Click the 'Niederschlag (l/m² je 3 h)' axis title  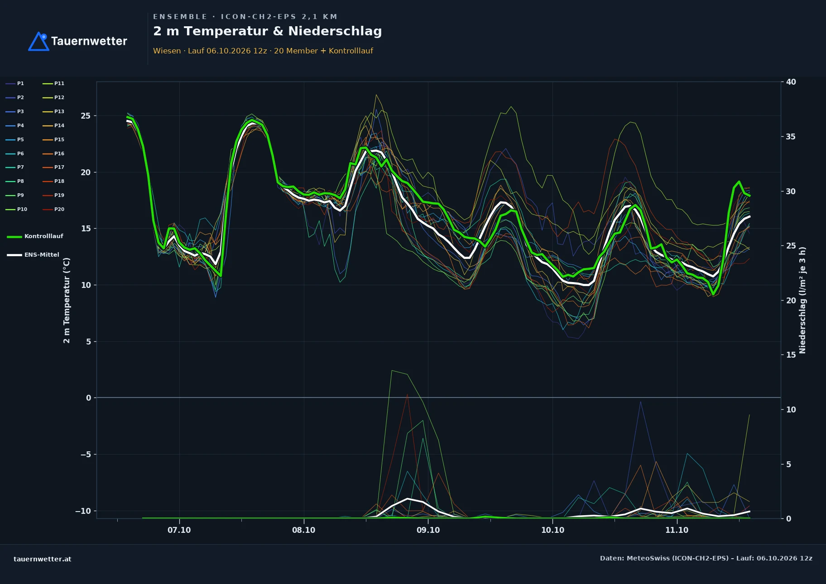pos(802,300)
